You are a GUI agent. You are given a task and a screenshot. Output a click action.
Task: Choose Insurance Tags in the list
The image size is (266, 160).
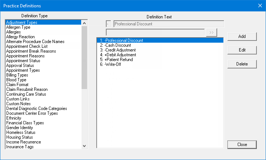click(x=20, y=147)
